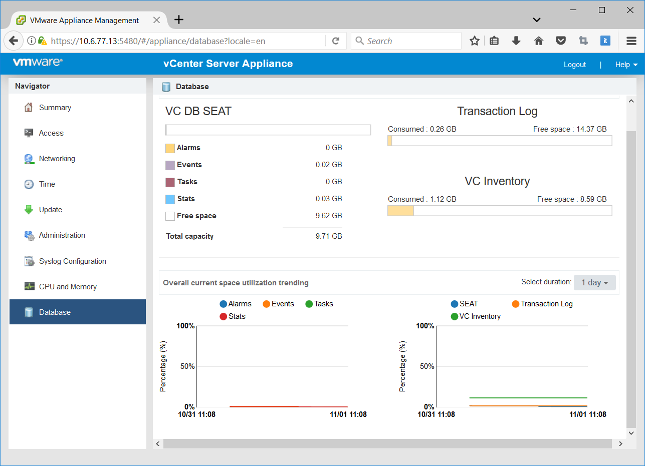The image size is (645, 466).
Task: Toggle Alarms series in chart legend
Action: coord(236,304)
